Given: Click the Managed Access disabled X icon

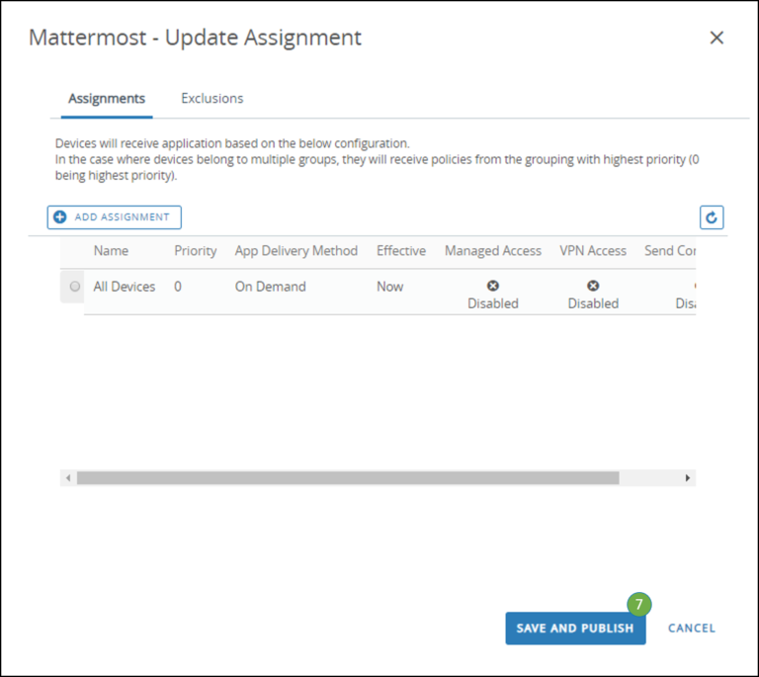Looking at the screenshot, I should tap(493, 286).
